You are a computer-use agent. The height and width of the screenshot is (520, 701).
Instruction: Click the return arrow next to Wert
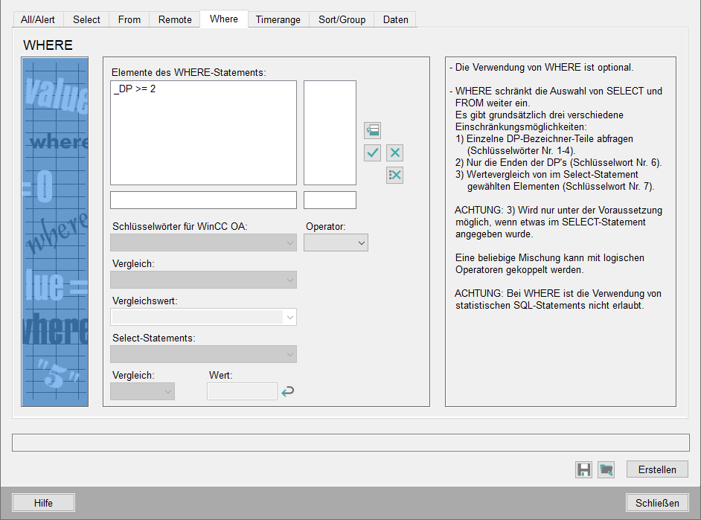[x=287, y=391]
